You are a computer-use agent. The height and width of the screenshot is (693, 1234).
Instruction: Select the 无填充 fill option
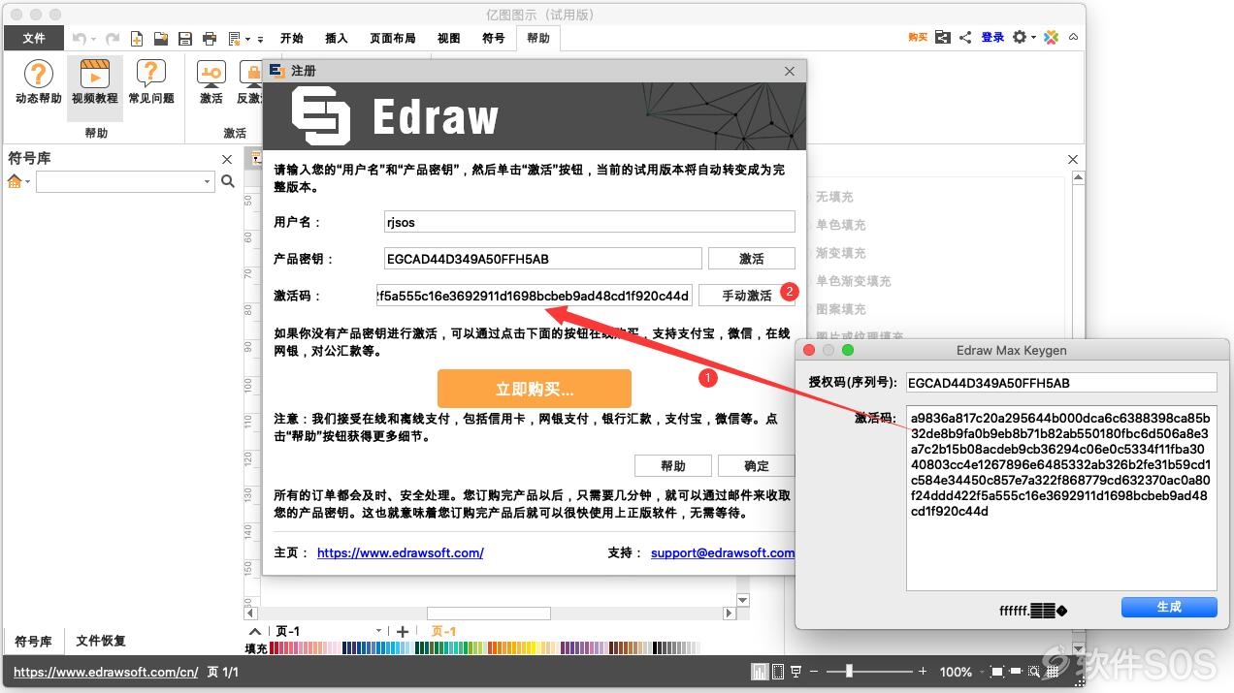833,197
